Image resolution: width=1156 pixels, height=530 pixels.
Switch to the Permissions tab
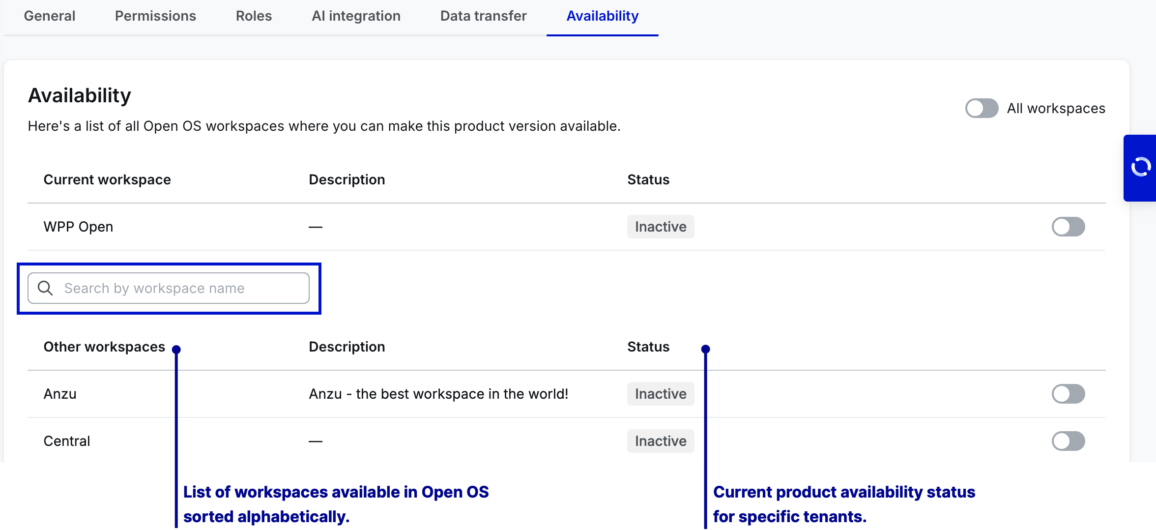pyautogui.click(x=155, y=16)
